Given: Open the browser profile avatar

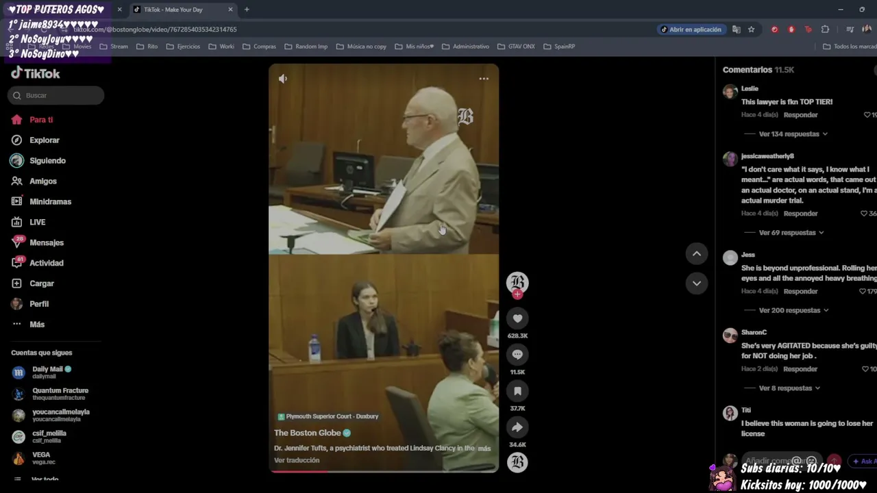Looking at the screenshot, I should coord(867,29).
